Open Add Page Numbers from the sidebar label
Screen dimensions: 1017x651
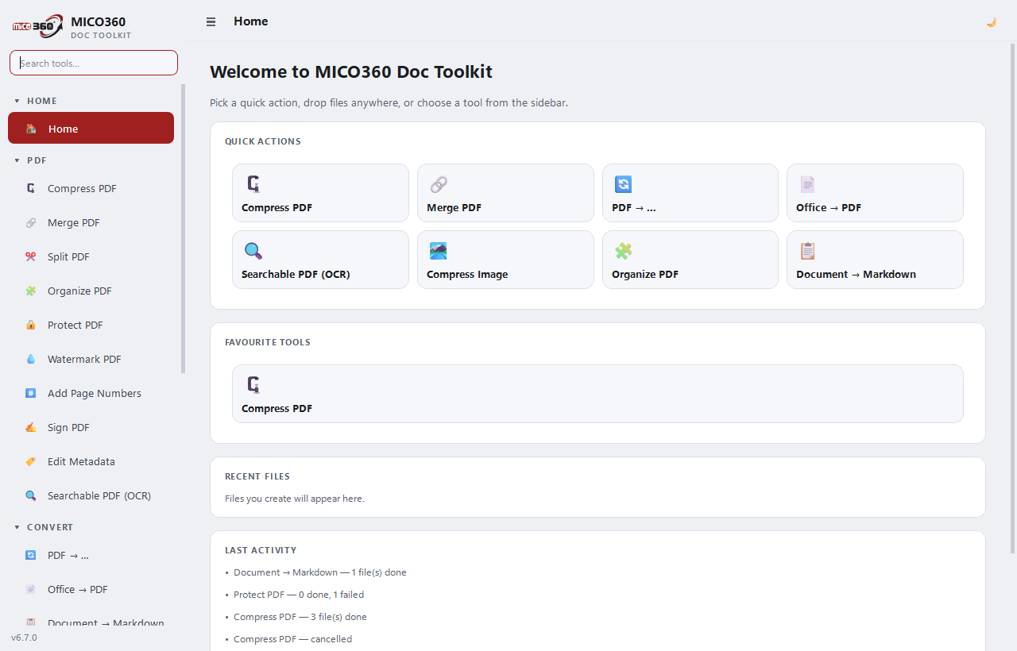pyautogui.click(x=95, y=393)
